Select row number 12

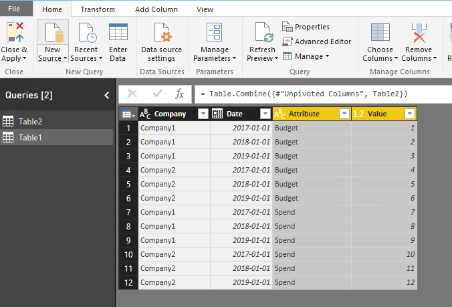pyautogui.click(x=128, y=282)
